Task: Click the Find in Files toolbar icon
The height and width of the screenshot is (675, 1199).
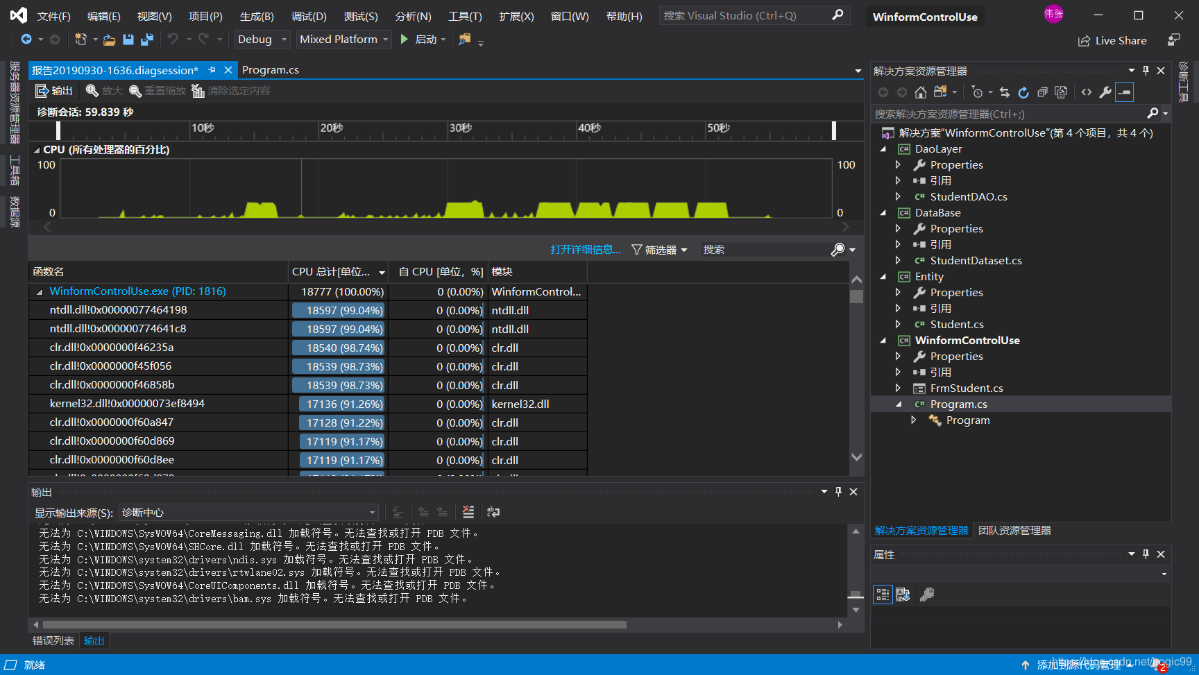Action: [464, 40]
